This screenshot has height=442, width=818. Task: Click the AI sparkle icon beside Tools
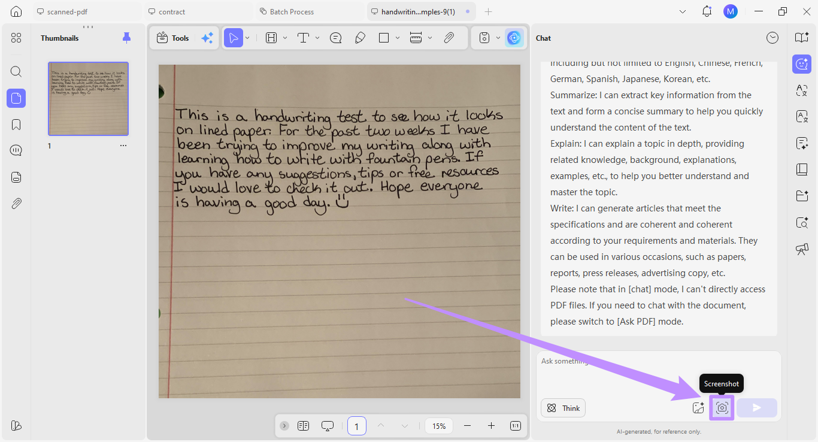click(207, 38)
